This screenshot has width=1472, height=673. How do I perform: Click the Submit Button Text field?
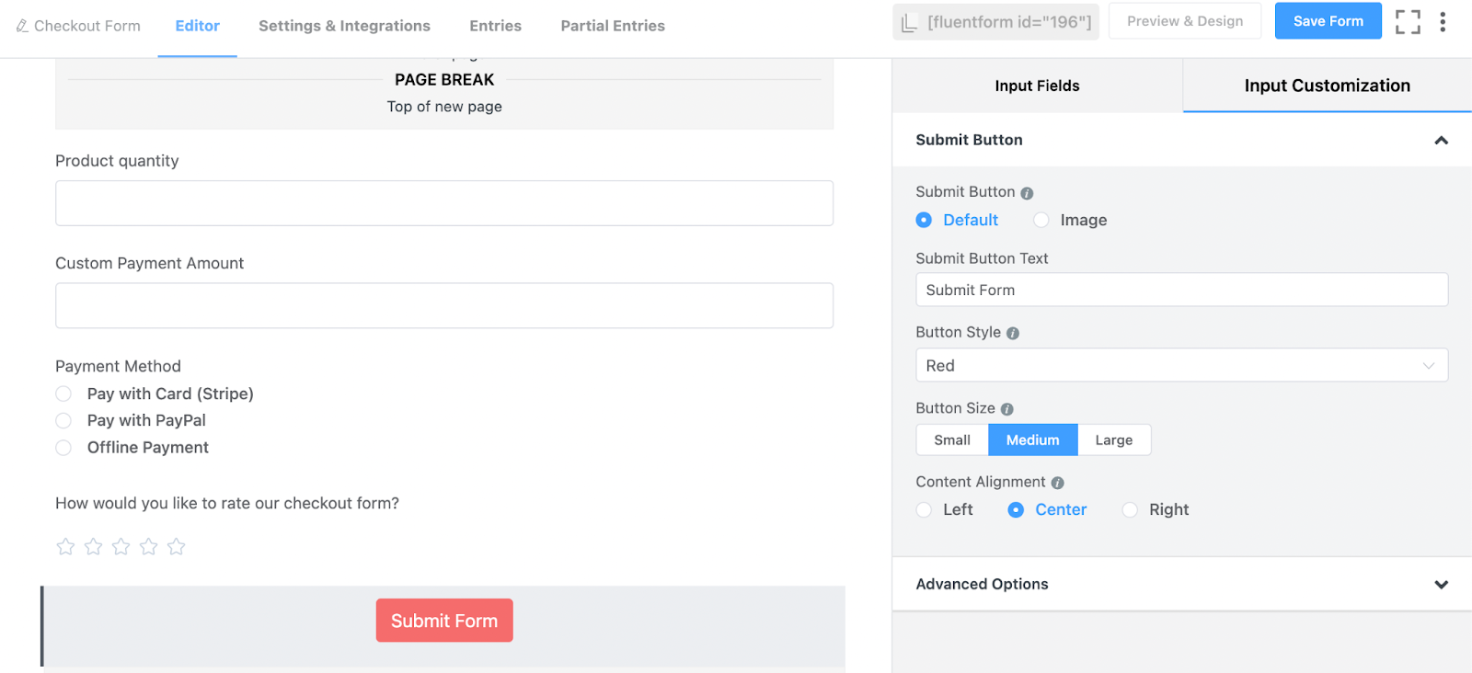point(1181,290)
